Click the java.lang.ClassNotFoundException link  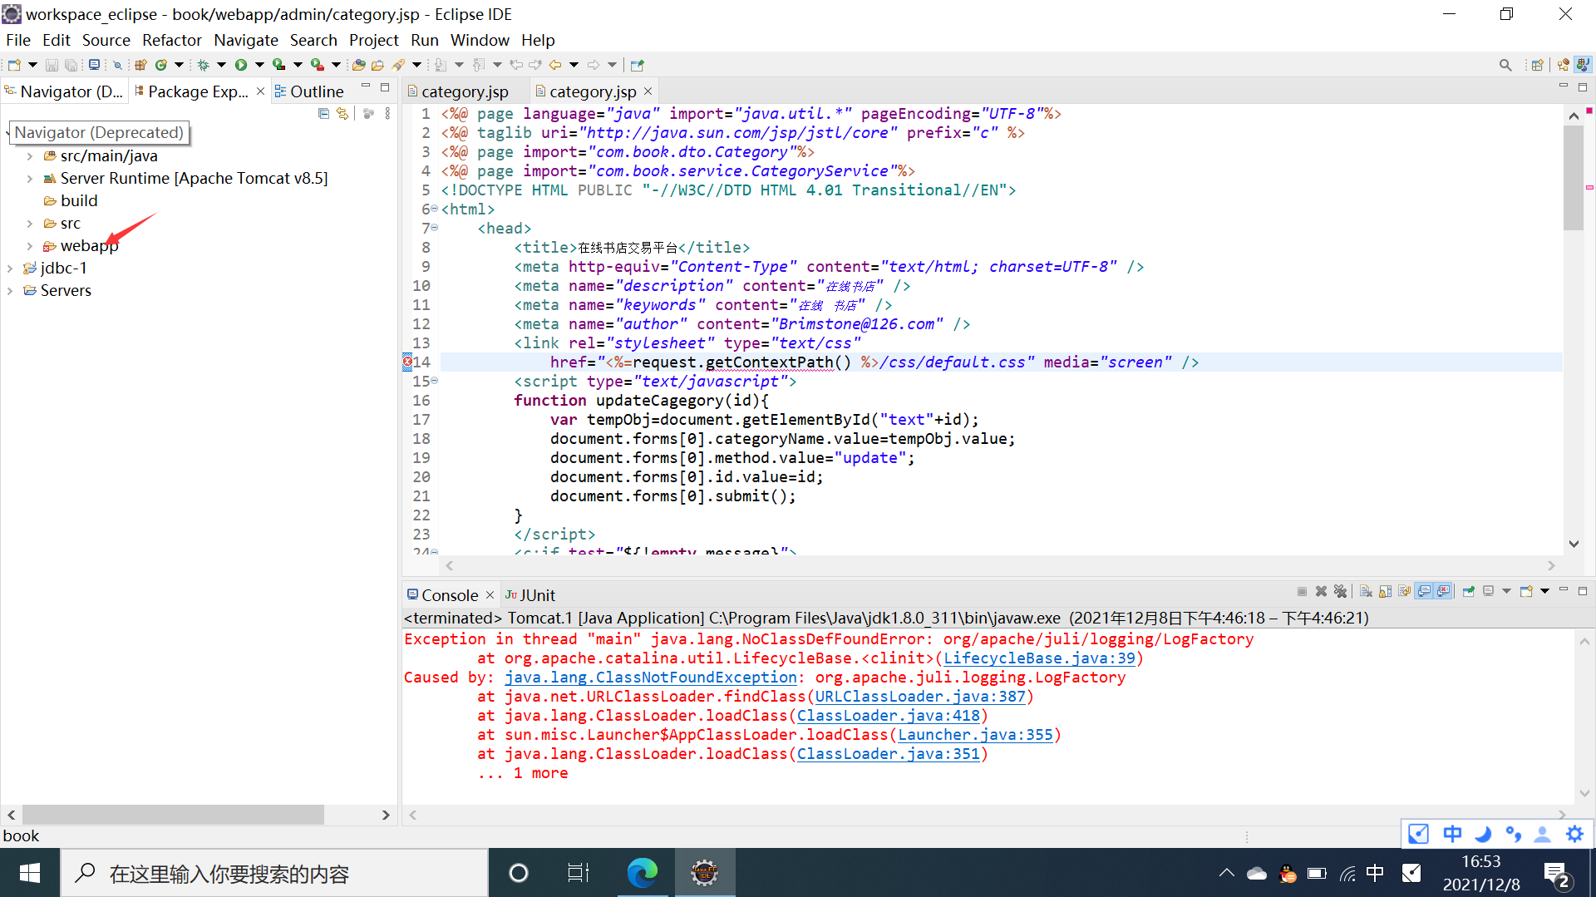(650, 678)
